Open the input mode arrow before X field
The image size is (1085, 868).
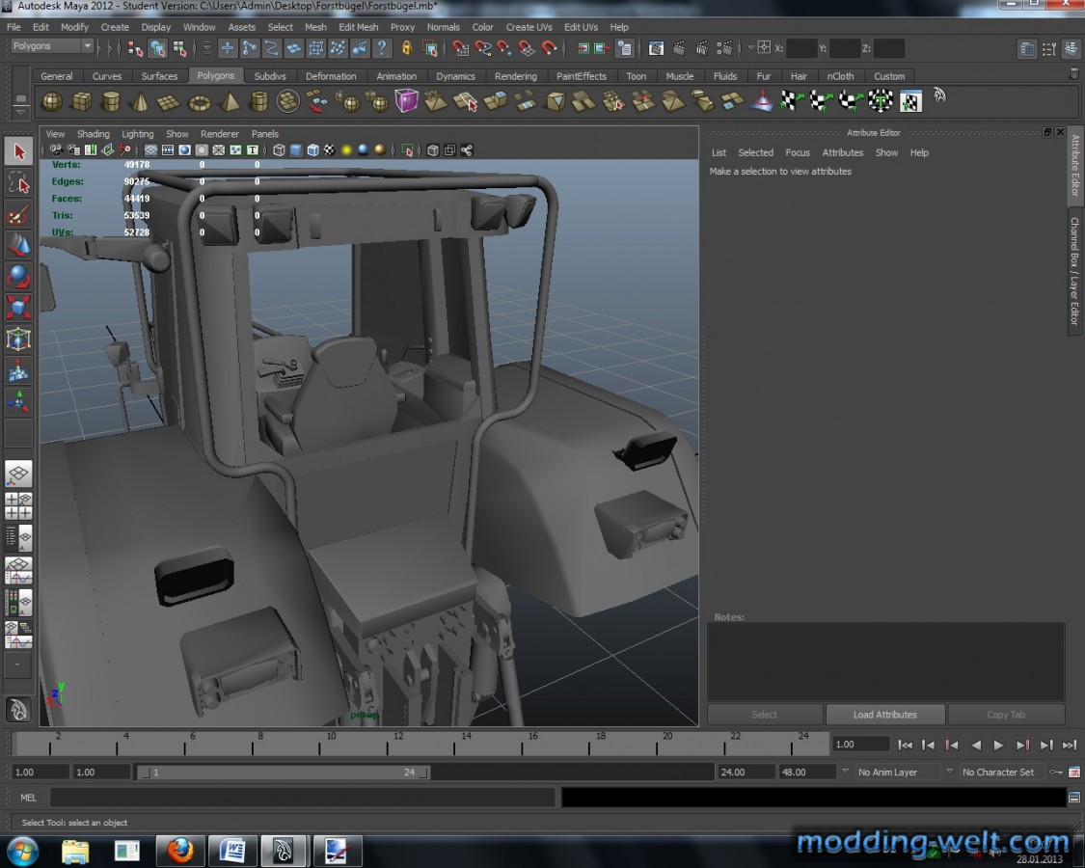pos(750,48)
